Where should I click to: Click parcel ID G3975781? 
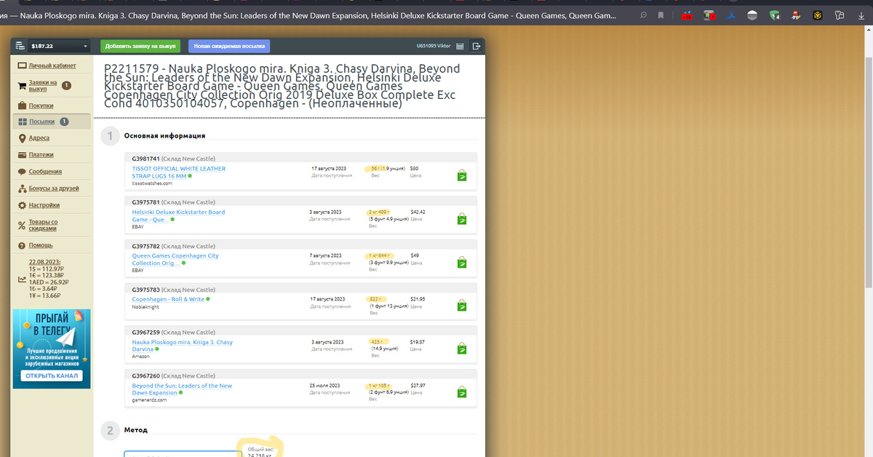(145, 202)
